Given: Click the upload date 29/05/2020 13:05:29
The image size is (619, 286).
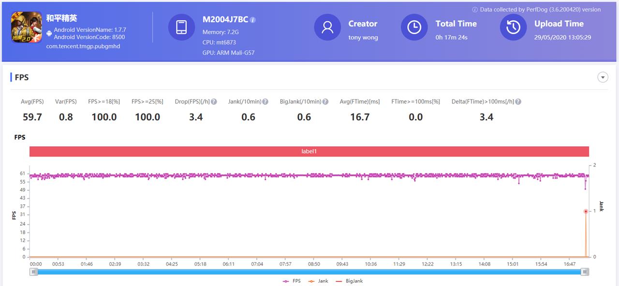Looking at the screenshot, I should 562,37.
